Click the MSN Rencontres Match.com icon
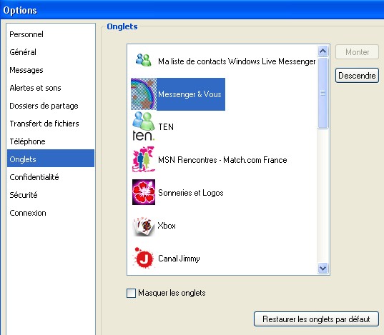 (x=144, y=159)
